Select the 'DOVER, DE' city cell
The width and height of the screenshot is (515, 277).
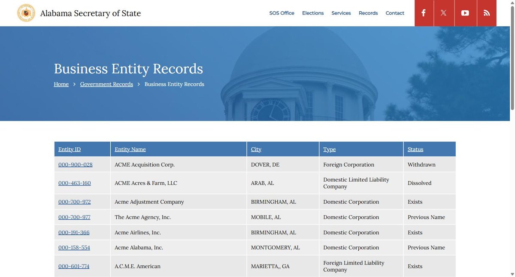point(283,164)
